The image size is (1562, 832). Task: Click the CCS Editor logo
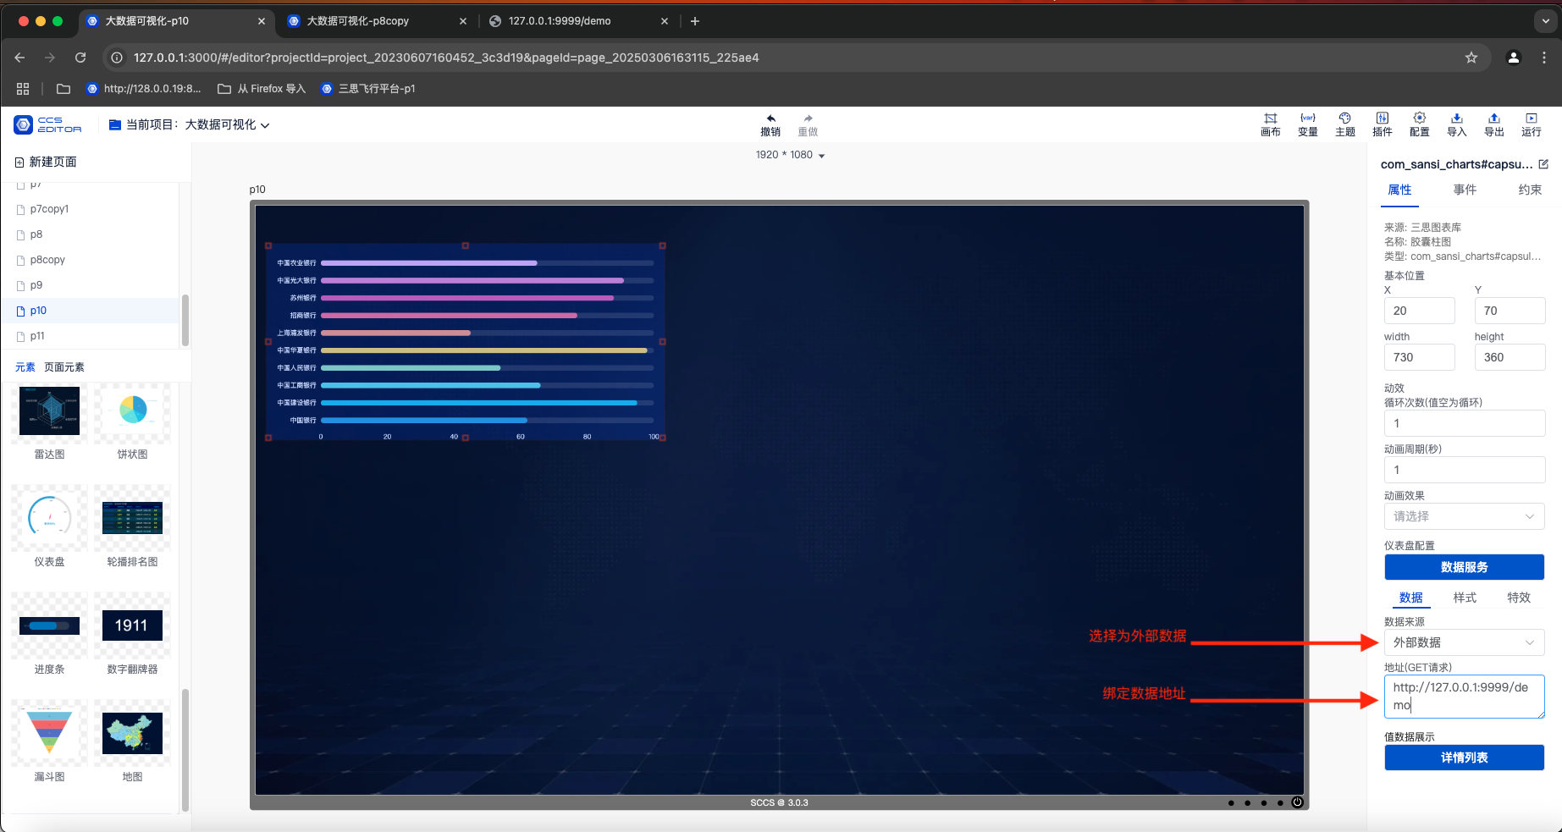[x=48, y=124]
